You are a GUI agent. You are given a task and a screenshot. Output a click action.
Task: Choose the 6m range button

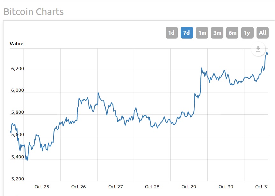point(232,33)
